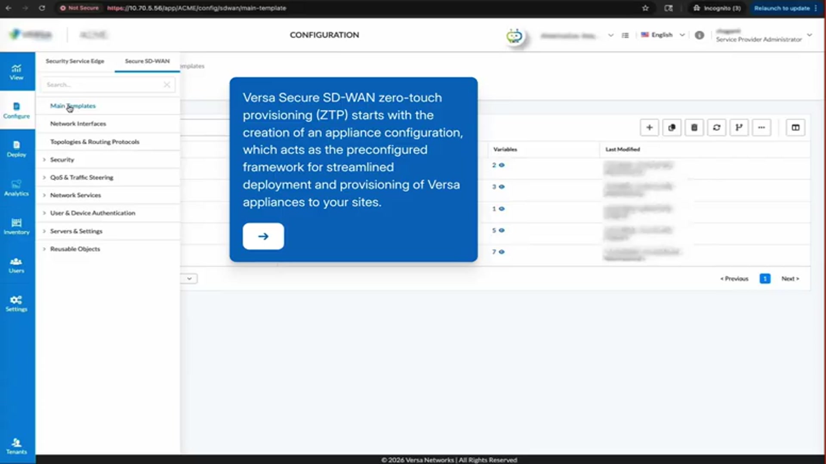Toggle visibility eye next to the 2 variables
Screen dimensions: 826x464
click(502, 165)
